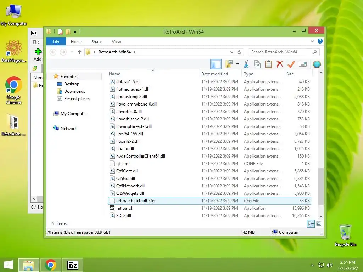The height and width of the screenshot is (272, 363).
Task: Select the Qt5Core.dll file
Action: coord(210,171)
